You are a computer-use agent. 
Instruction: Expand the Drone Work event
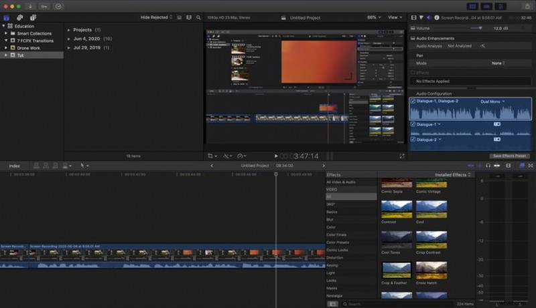click(6, 48)
